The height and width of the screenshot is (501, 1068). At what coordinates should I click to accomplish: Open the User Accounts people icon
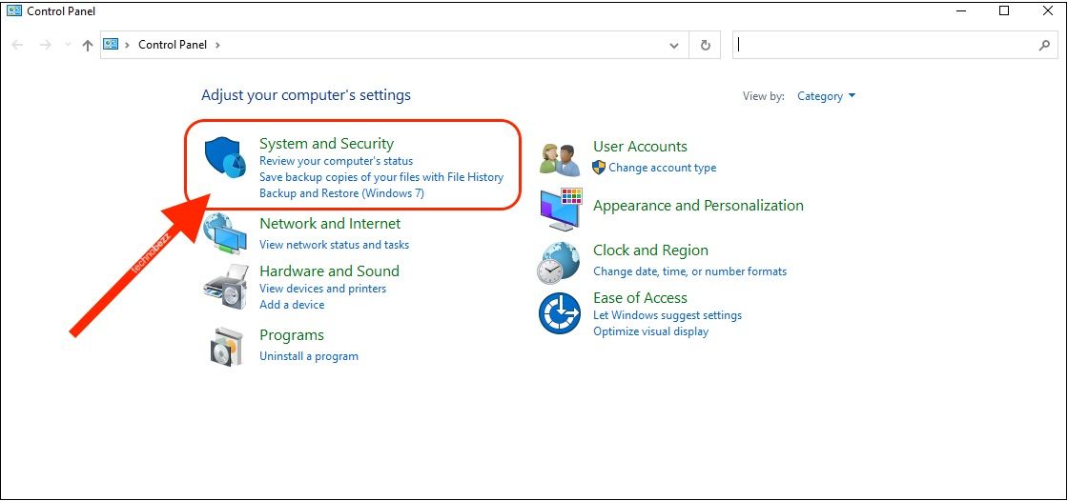(x=560, y=160)
